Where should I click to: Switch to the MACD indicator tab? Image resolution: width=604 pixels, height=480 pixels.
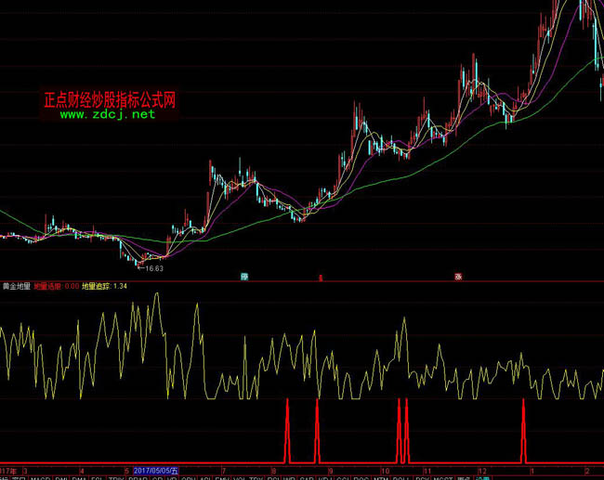click(40, 478)
